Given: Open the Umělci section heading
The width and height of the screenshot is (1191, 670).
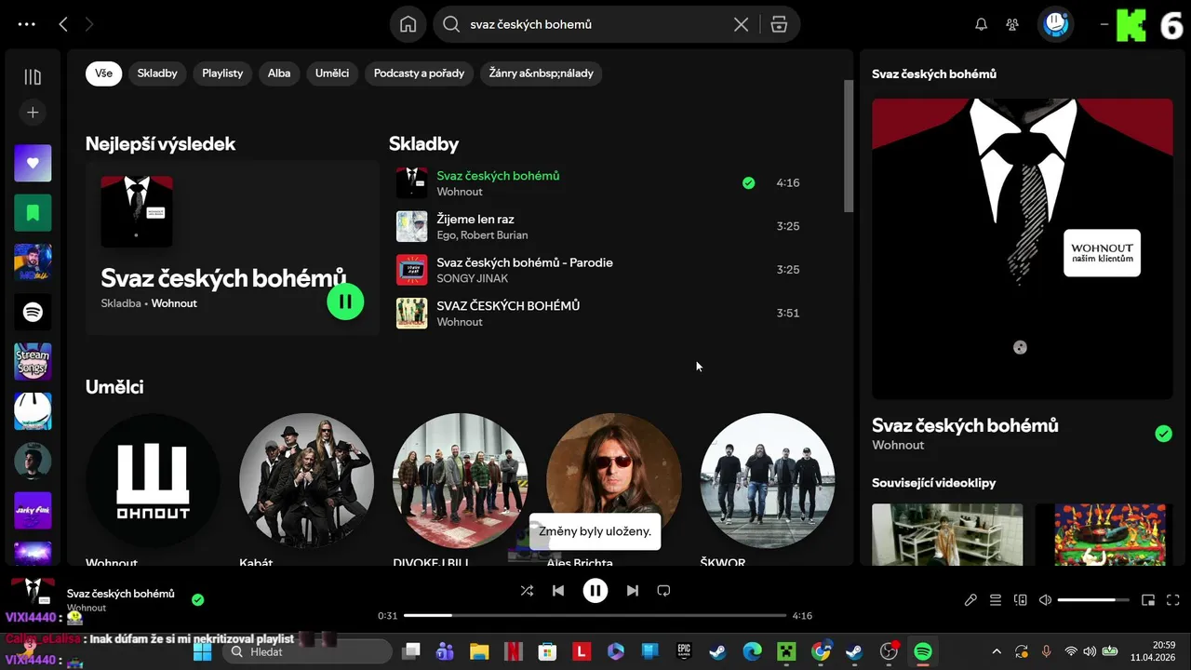Looking at the screenshot, I should click(114, 386).
